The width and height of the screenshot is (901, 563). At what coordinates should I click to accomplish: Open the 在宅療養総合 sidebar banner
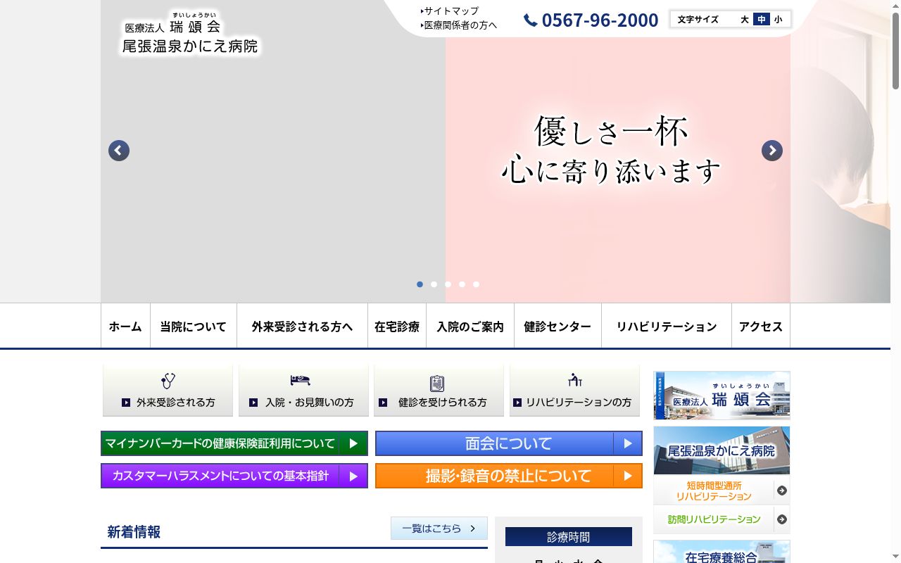(722, 552)
